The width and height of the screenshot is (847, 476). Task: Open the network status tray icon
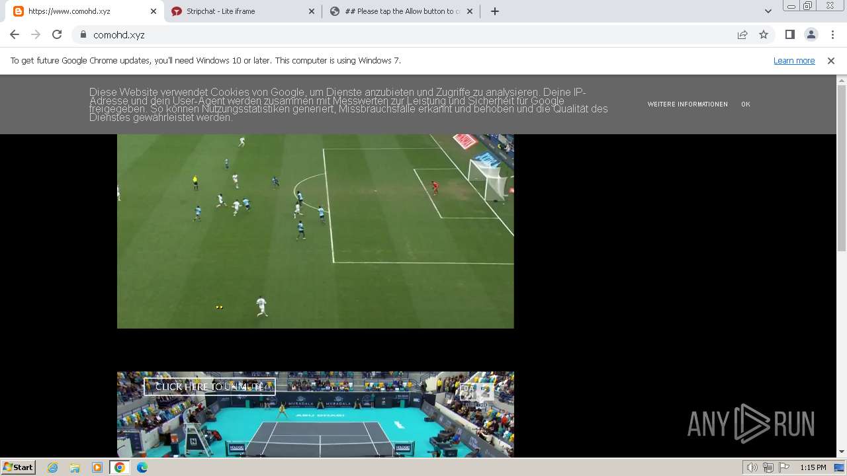click(768, 468)
